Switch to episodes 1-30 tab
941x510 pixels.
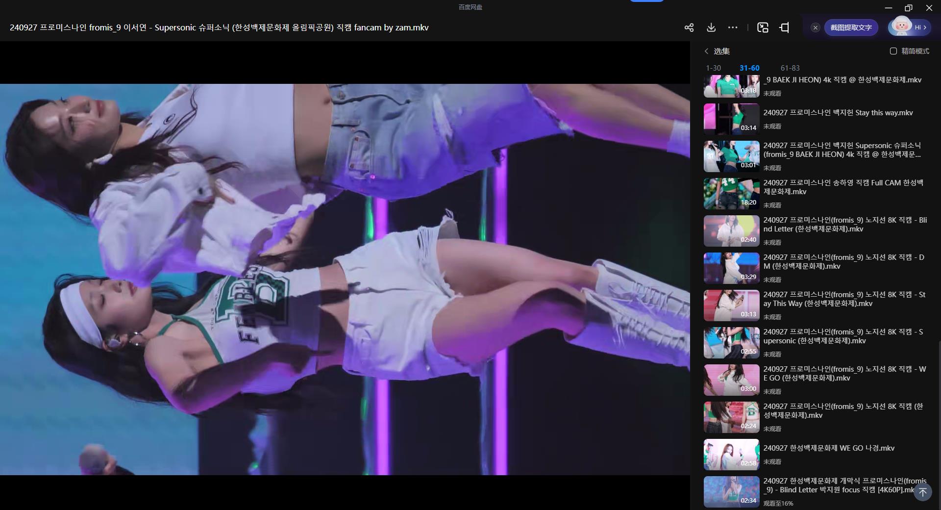tap(713, 68)
